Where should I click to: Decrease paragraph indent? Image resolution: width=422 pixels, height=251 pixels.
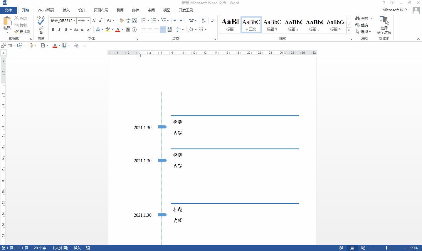tap(176, 21)
